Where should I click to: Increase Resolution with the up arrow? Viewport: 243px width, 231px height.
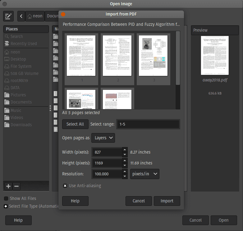click(125, 172)
